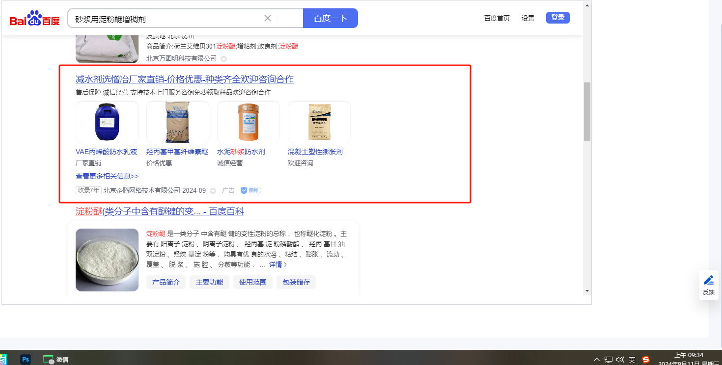This screenshot has width=722, height=365.
Task: Click 诚信经营 caption under 水泥砂浆防水剂
Action: tap(230, 163)
